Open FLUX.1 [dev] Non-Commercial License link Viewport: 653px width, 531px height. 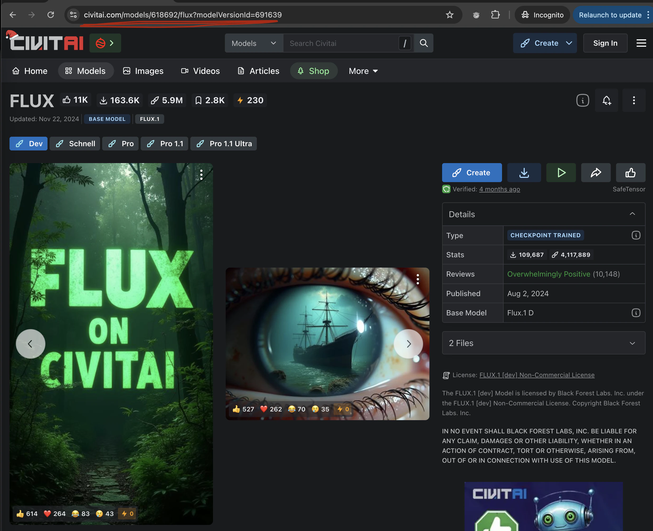(x=537, y=375)
